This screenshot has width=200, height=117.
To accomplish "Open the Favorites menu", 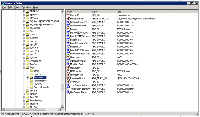I will pyautogui.click(x=26, y=7).
